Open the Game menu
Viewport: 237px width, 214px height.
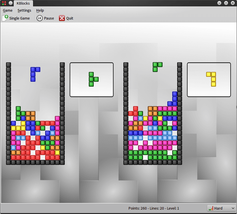[8, 11]
